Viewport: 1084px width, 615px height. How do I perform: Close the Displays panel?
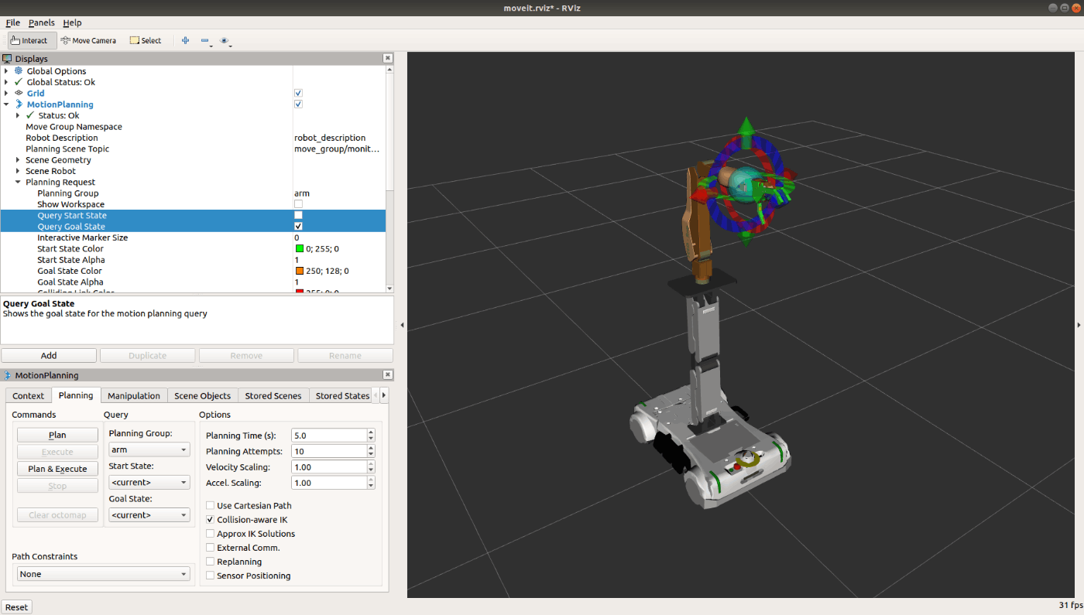click(x=387, y=59)
